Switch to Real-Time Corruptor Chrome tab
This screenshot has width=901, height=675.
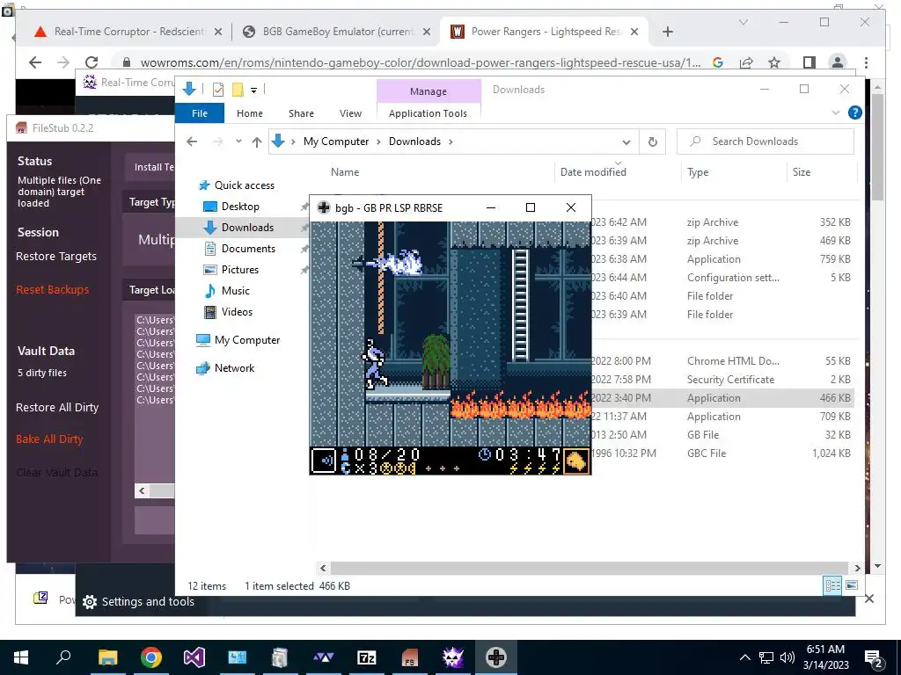coord(128,32)
